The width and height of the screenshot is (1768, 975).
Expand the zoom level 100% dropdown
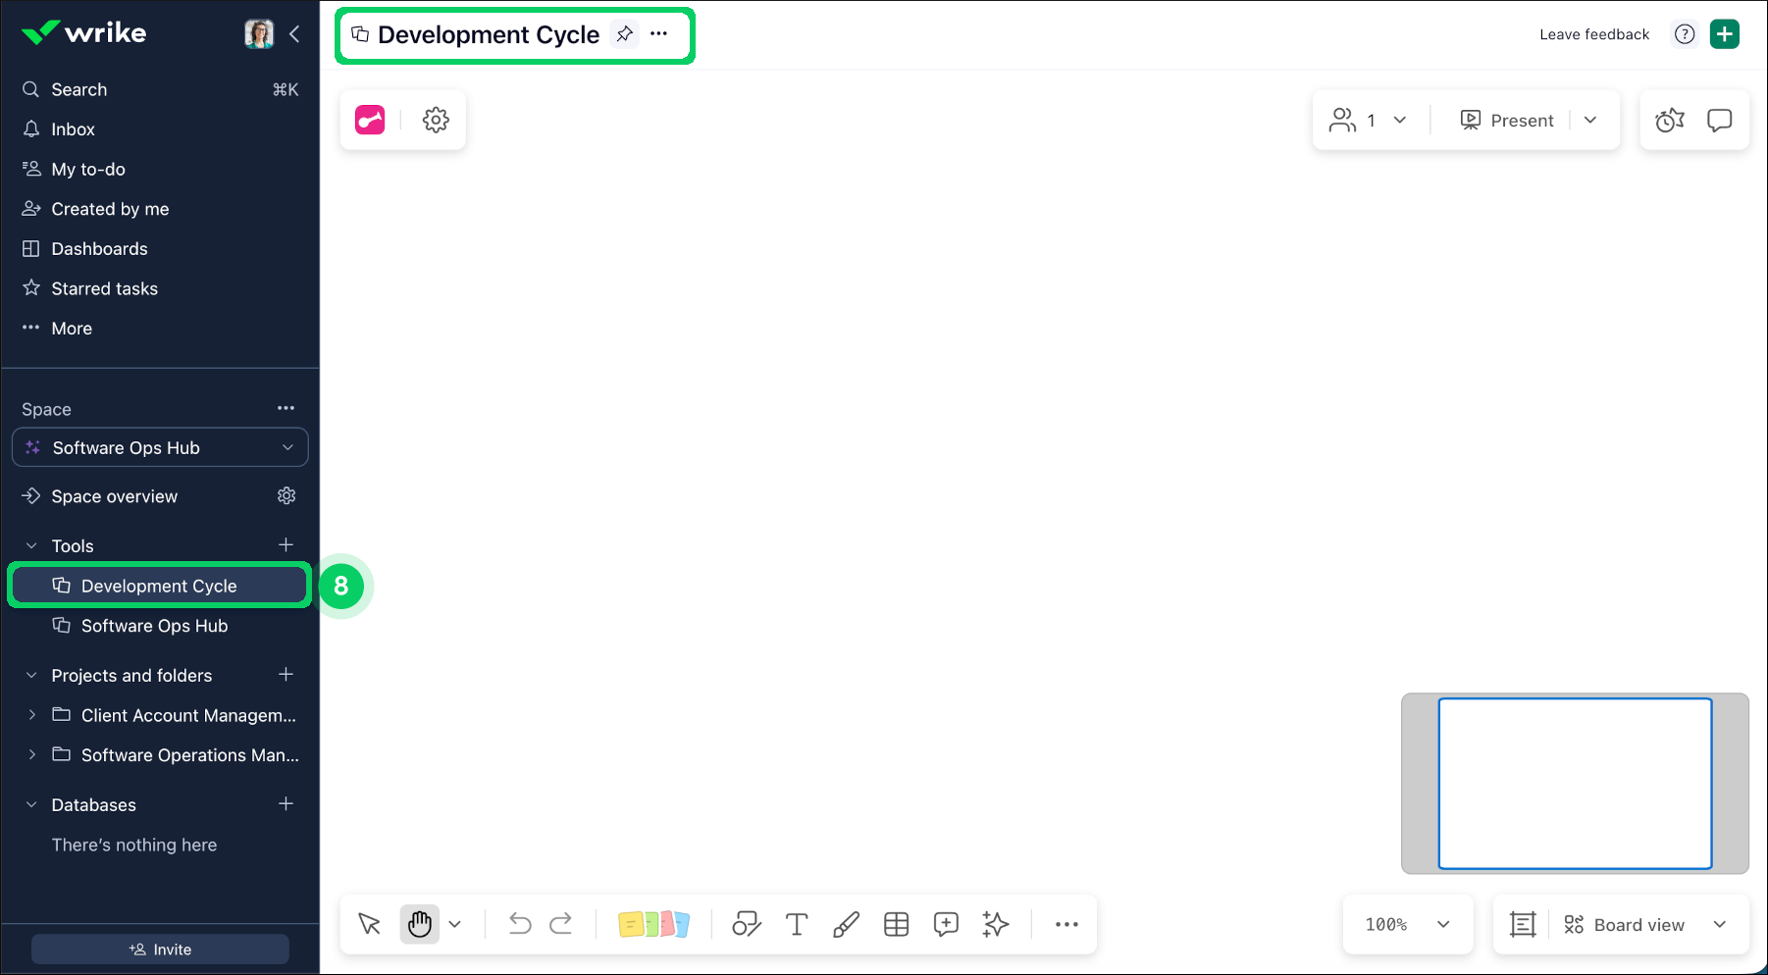1407,924
